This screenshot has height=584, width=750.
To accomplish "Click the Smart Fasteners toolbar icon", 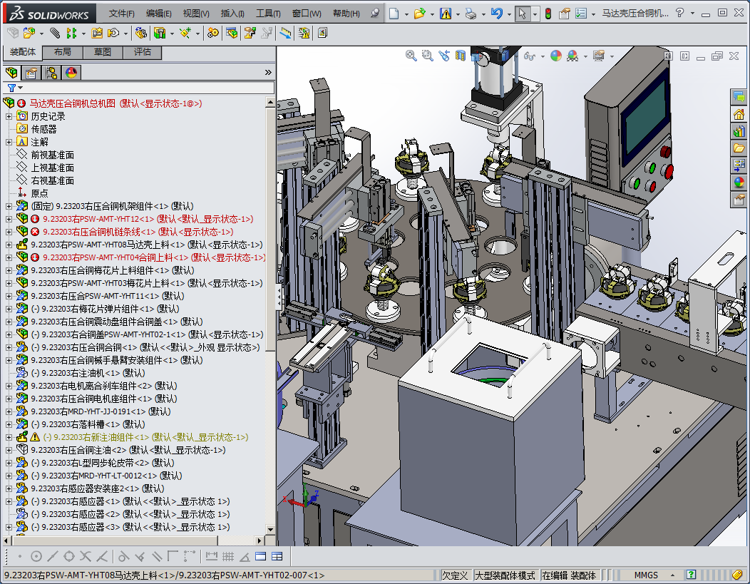I will click(97, 33).
